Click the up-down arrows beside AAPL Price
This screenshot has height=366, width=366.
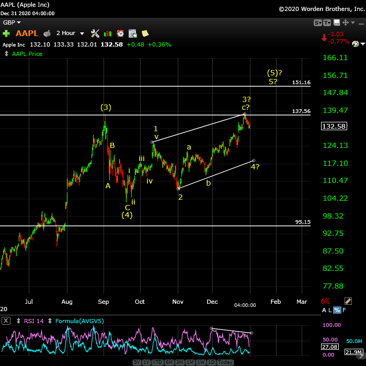[x=6, y=54]
